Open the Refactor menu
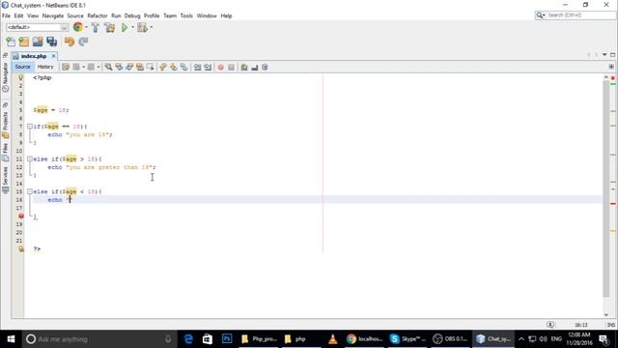The height and width of the screenshot is (348, 618). click(x=98, y=15)
